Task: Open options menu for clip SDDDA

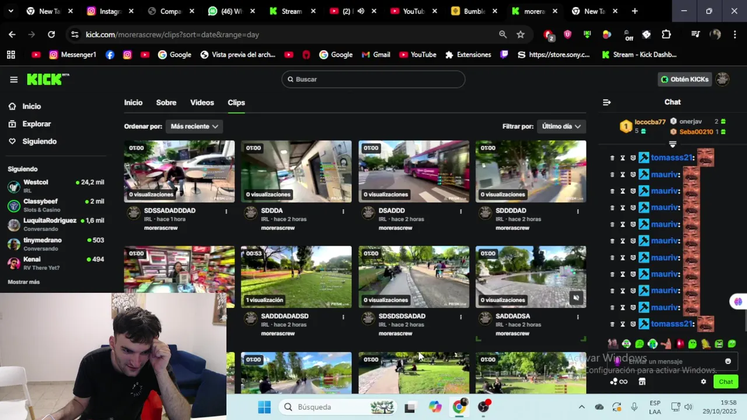Action: pyautogui.click(x=343, y=211)
